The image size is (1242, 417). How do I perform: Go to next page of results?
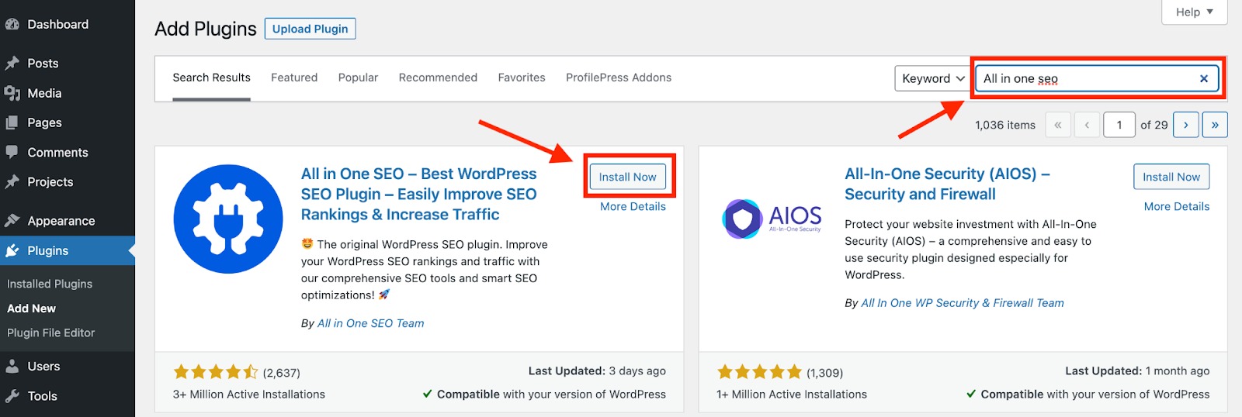pyautogui.click(x=1185, y=125)
